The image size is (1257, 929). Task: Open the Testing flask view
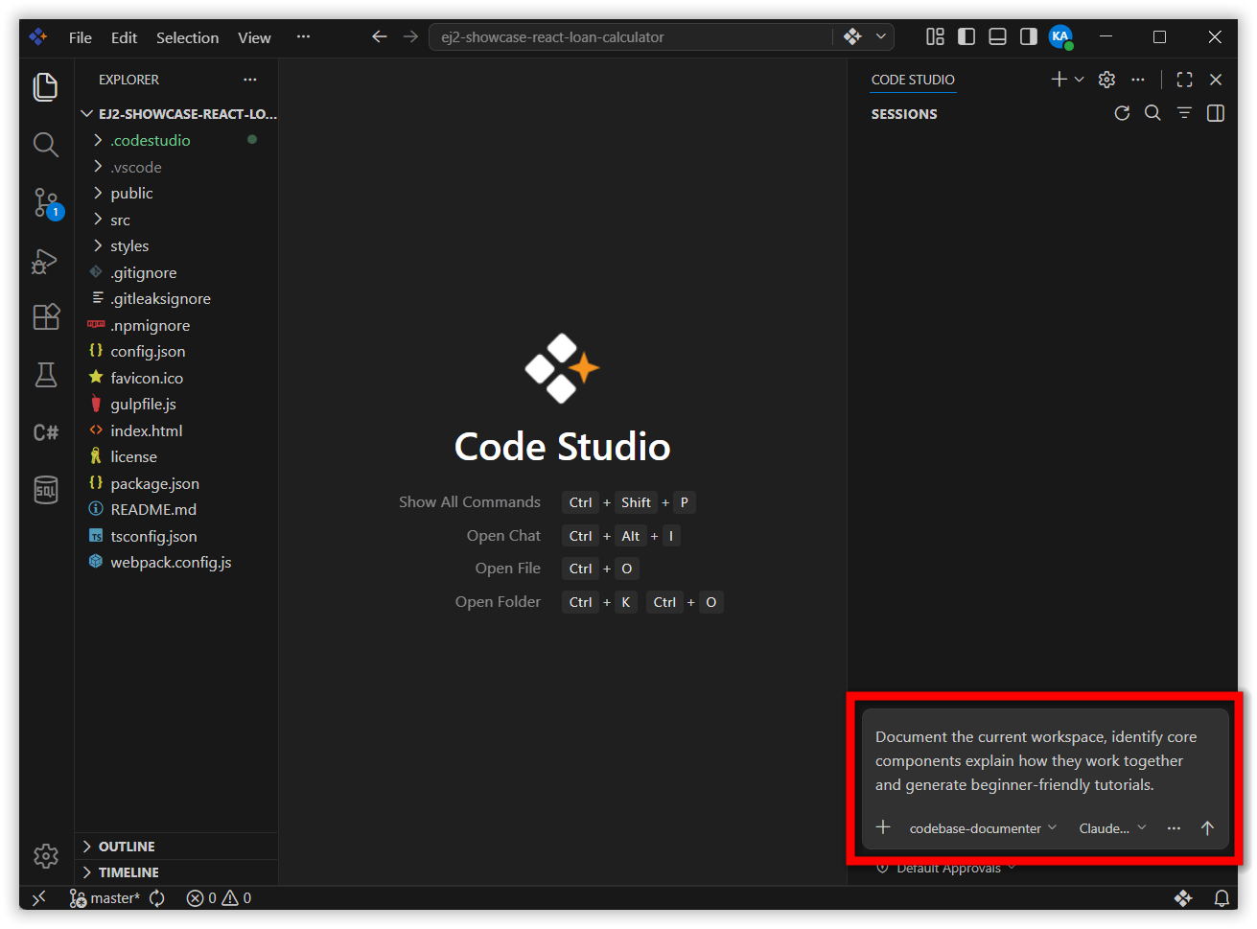pos(46,375)
